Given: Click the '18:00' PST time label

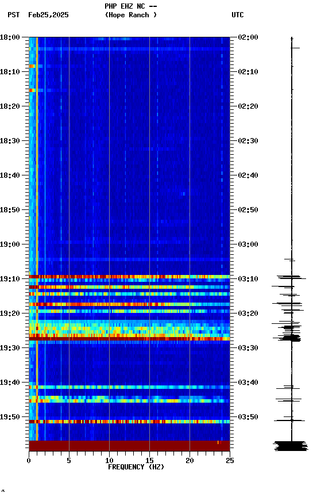Looking at the screenshot, I should tap(10, 37).
